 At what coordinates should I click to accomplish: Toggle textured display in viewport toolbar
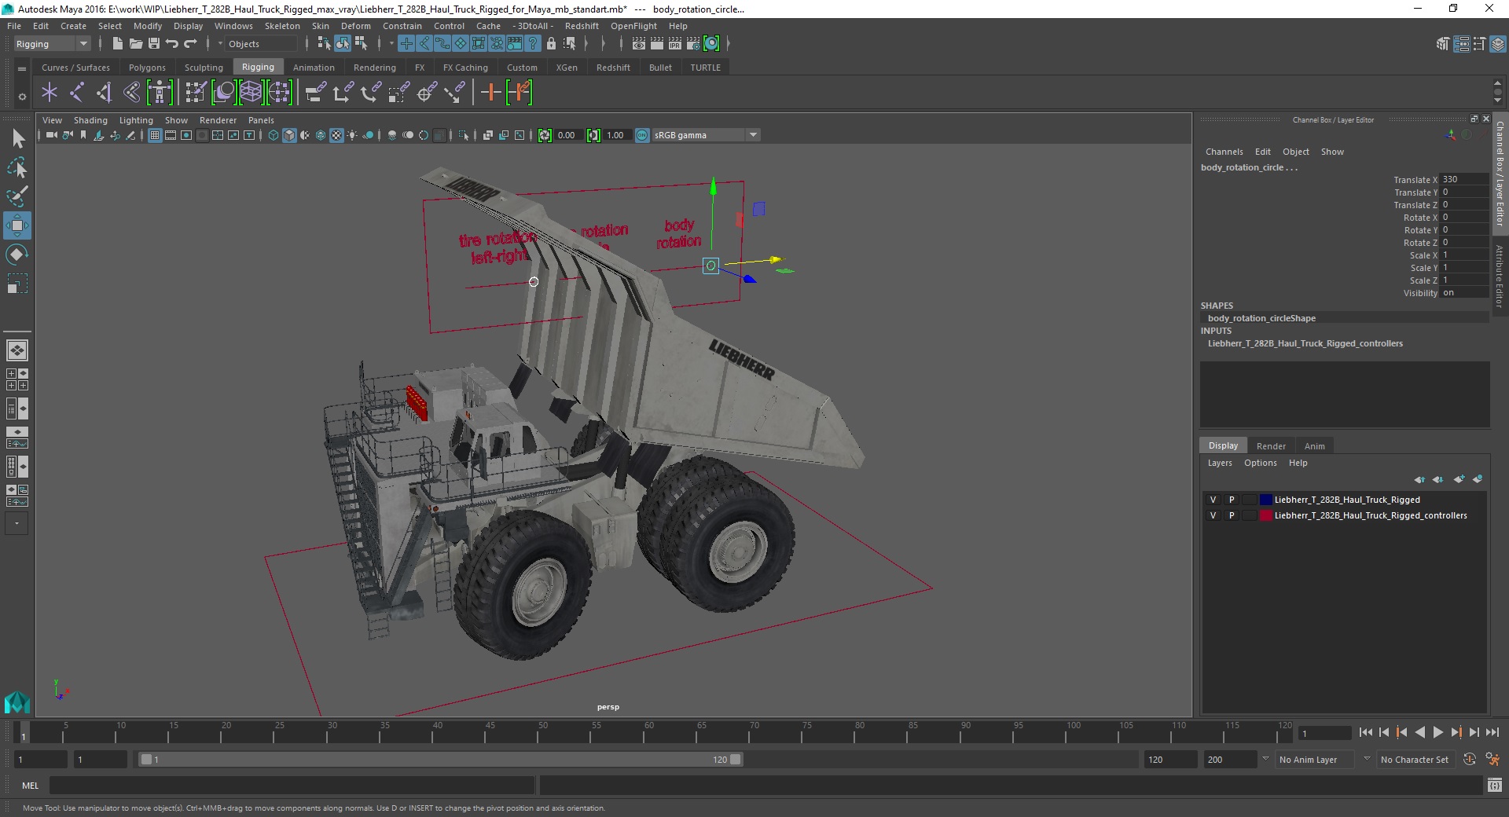coord(336,135)
